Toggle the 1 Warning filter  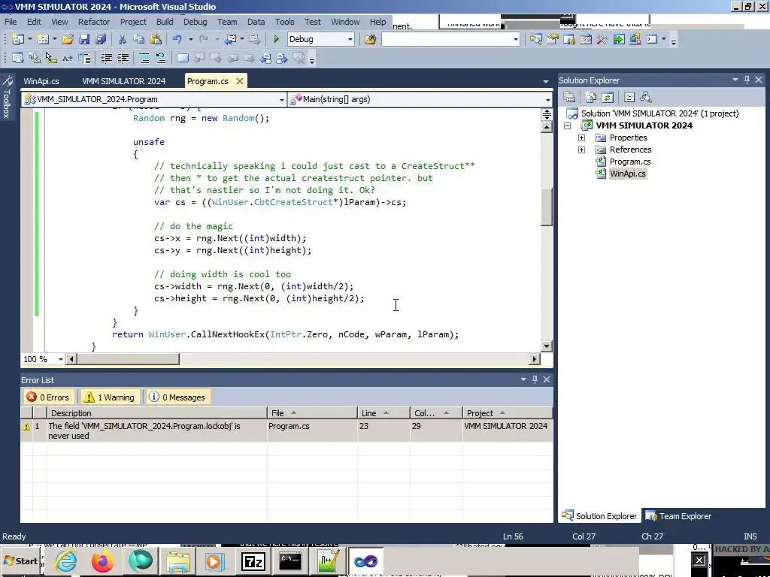[x=110, y=397]
